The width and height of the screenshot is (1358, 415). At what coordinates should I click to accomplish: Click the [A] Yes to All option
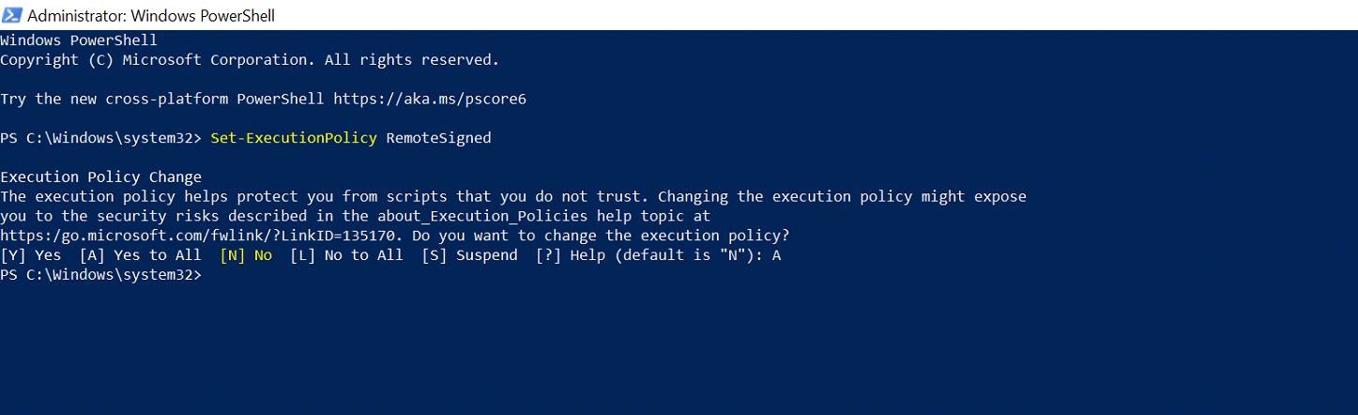141,255
